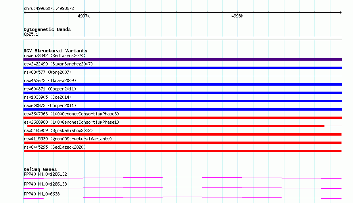Click the Cytogenetic Bands track title
353x203 pixels.
47,29
